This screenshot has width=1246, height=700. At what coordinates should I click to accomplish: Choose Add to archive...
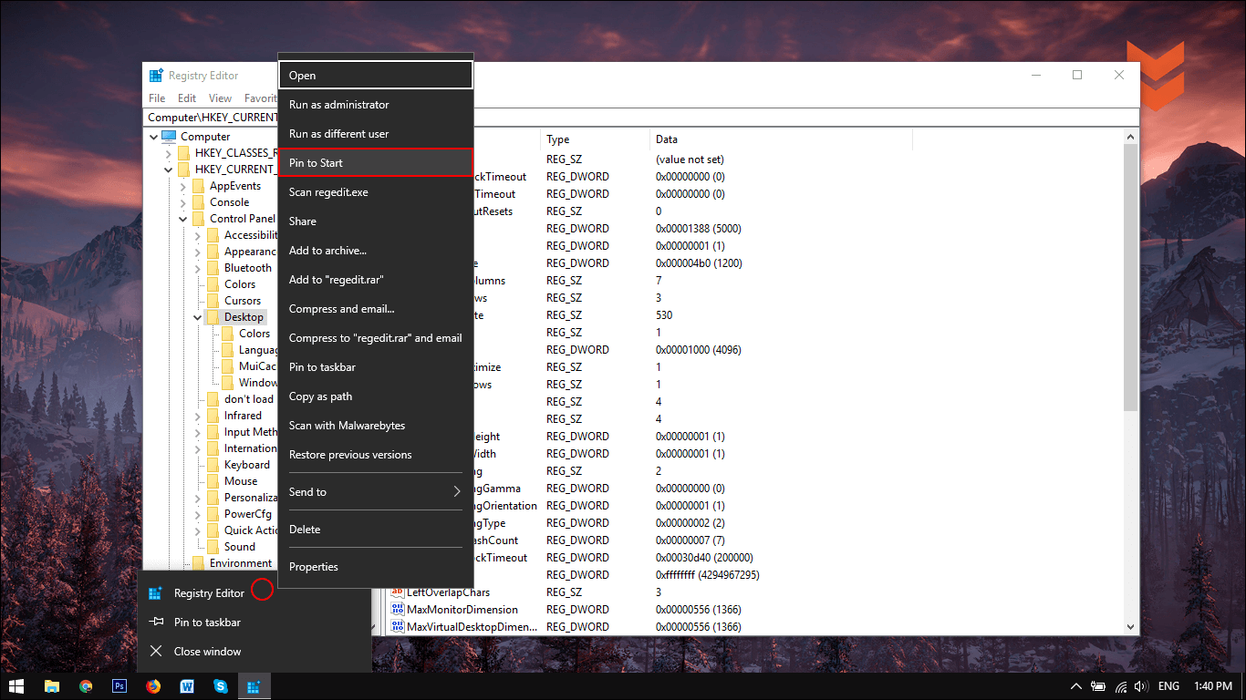click(376, 251)
